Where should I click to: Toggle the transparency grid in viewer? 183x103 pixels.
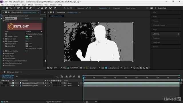106,68
